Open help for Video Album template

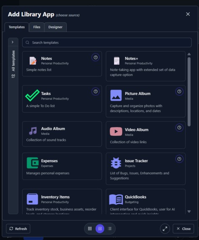[x=179, y=128]
